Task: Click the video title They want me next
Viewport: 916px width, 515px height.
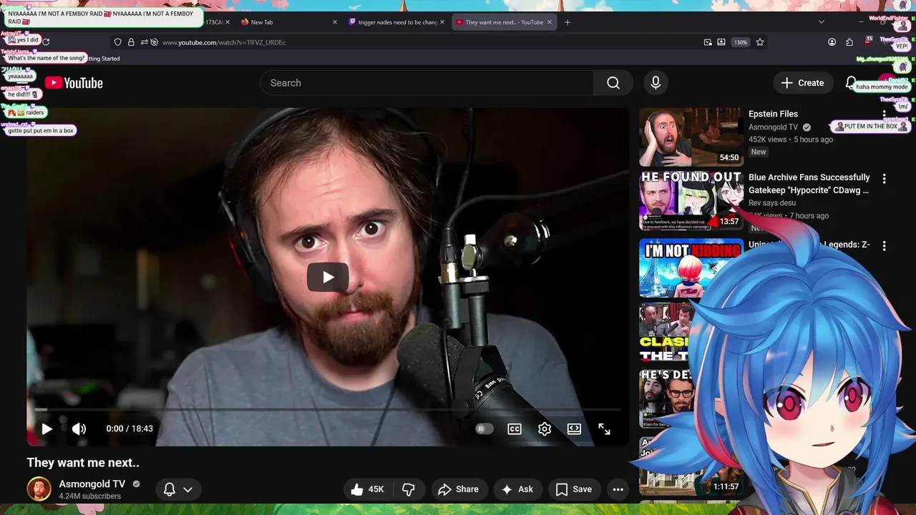Action: pos(83,463)
